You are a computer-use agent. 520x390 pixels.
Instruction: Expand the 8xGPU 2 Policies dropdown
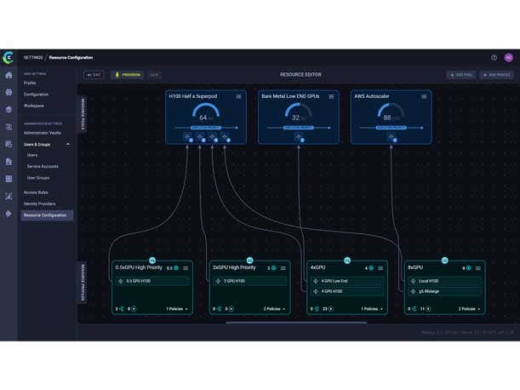[x=468, y=309]
